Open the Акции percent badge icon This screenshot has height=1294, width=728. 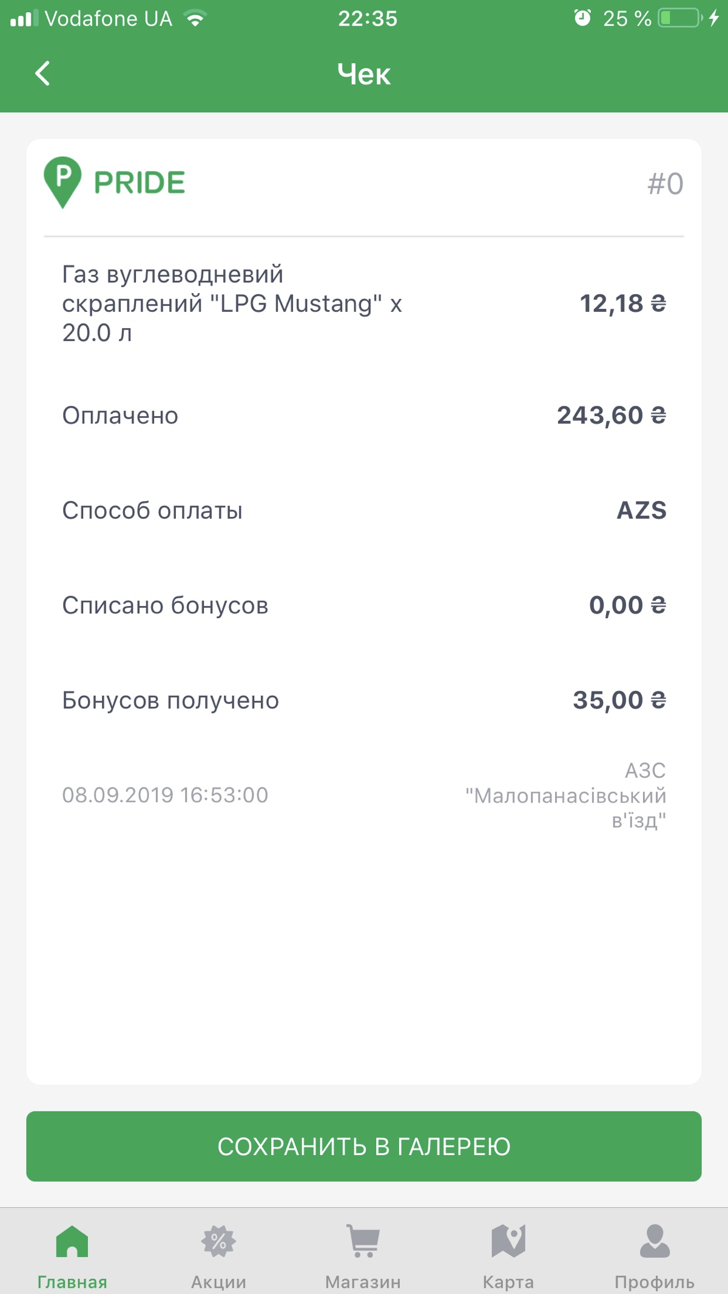218,1241
